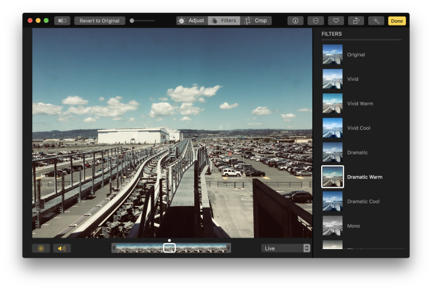Click the yellow Done button
This screenshot has width=432, height=290.
click(397, 21)
